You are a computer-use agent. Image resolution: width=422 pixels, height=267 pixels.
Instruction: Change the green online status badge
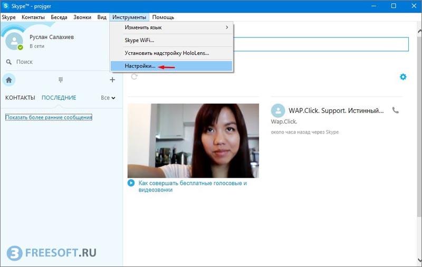(20, 47)
